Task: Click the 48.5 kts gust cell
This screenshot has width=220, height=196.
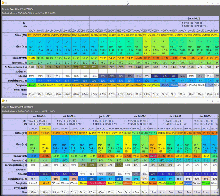Action: [161, 156]
